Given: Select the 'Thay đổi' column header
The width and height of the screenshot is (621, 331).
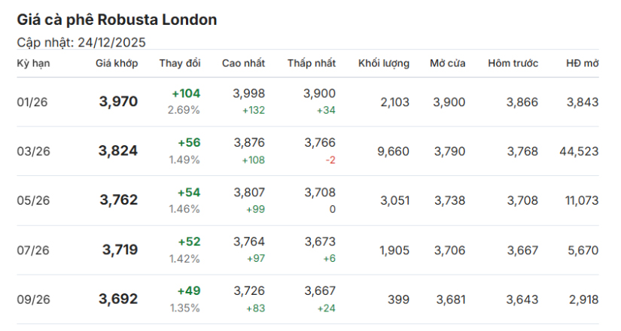Looking at the screenshot, I should [x=179, y=63].
